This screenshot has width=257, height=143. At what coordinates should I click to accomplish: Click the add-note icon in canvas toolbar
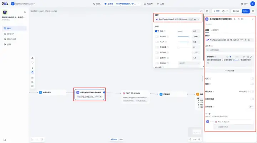pyautogui.click(x=32, y=63)
